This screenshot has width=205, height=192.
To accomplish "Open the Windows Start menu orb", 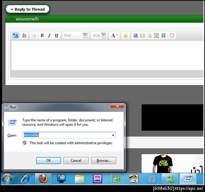I will point(7,179).
